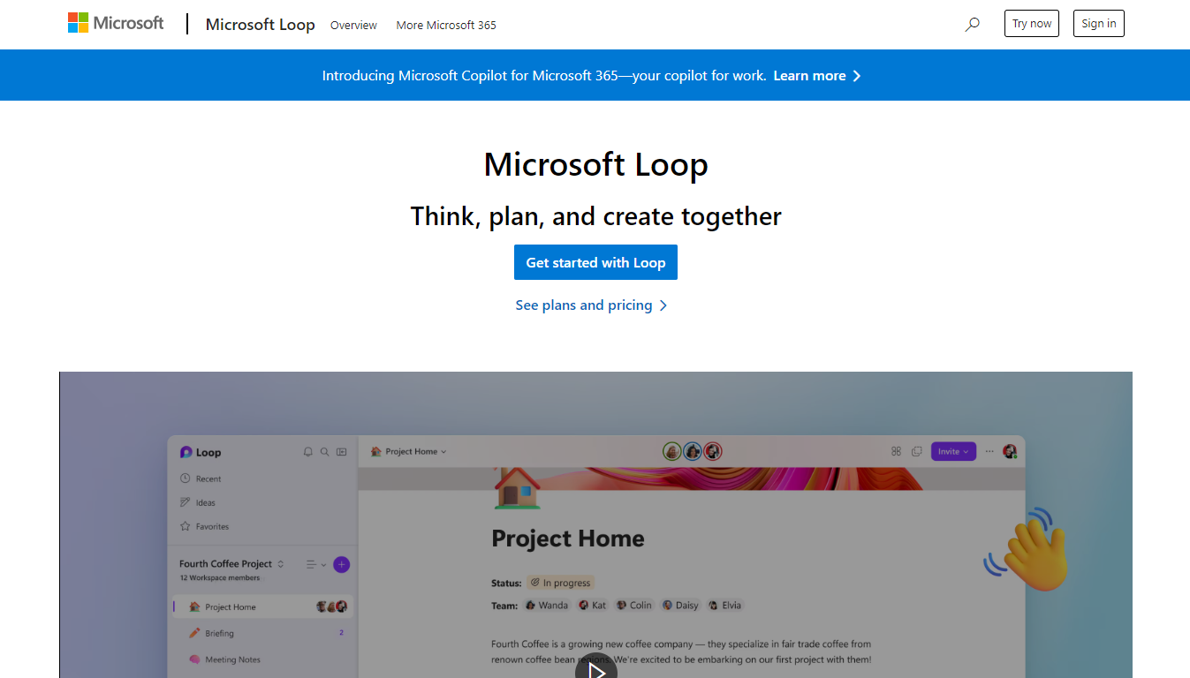Viewport: 1190px width, 678px height.
Task: Follow the Learn more link in the Copilot banner
Action: pyautogui.click(x=817, y=76)
